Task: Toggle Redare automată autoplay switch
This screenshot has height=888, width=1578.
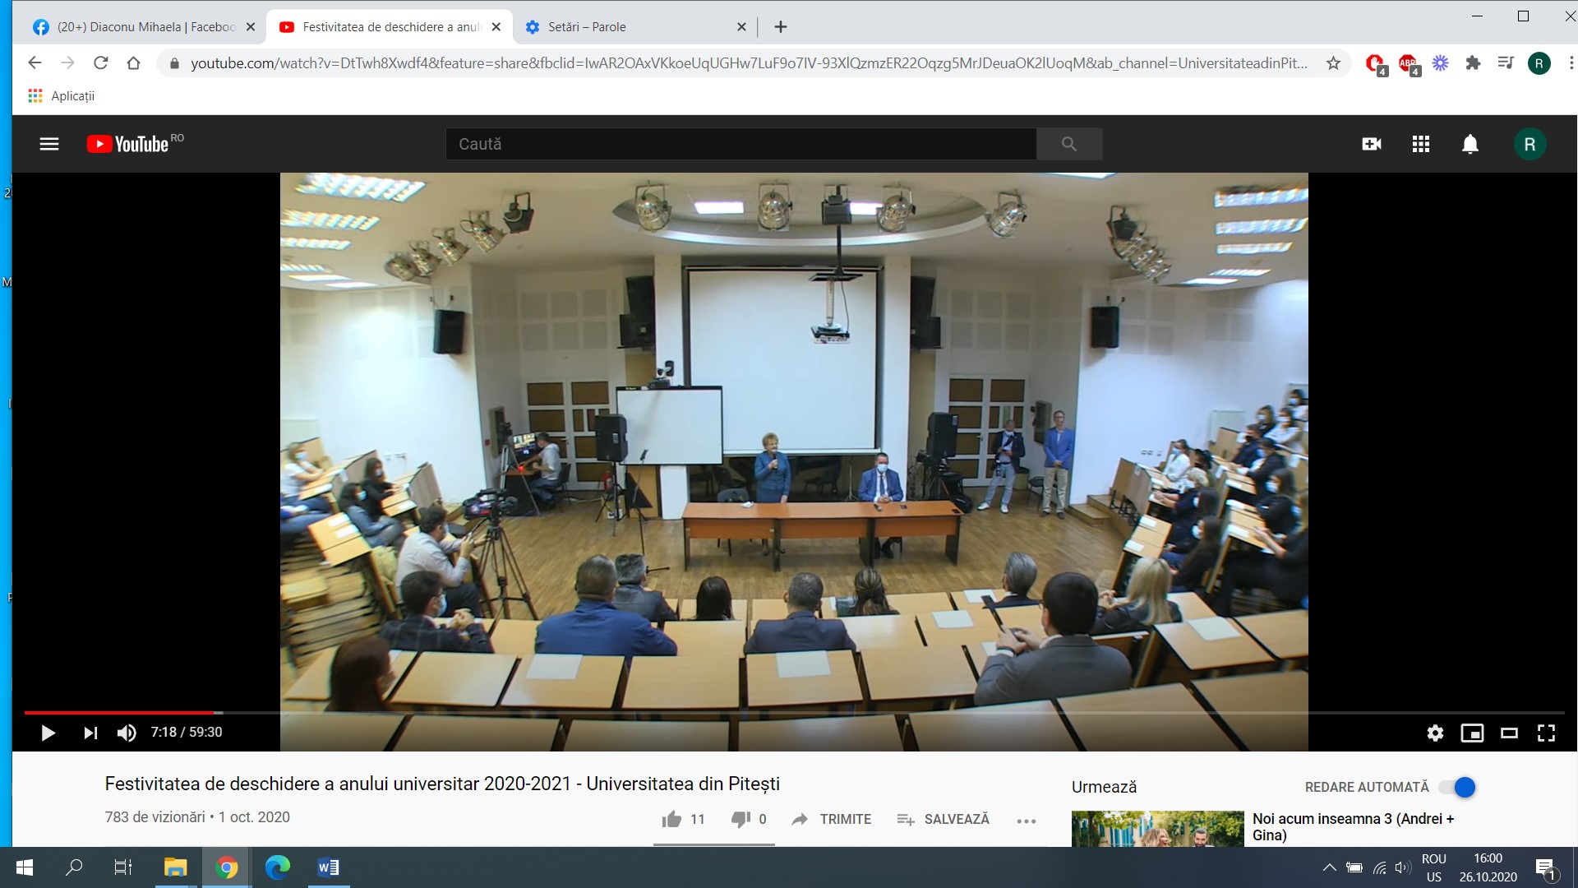Action: 1458,788
